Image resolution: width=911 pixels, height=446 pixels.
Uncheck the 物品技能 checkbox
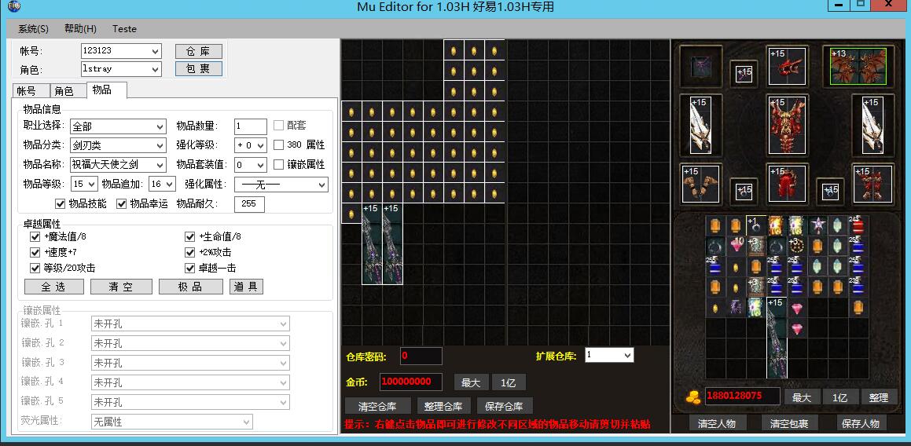coord(60,204)
